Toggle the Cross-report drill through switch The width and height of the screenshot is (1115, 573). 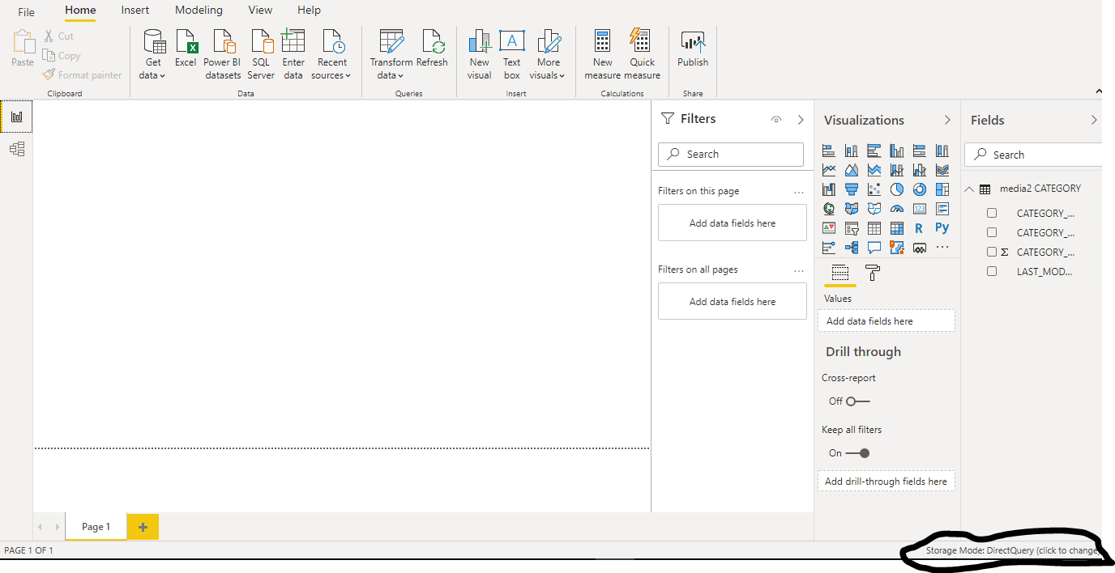(858, 401)
